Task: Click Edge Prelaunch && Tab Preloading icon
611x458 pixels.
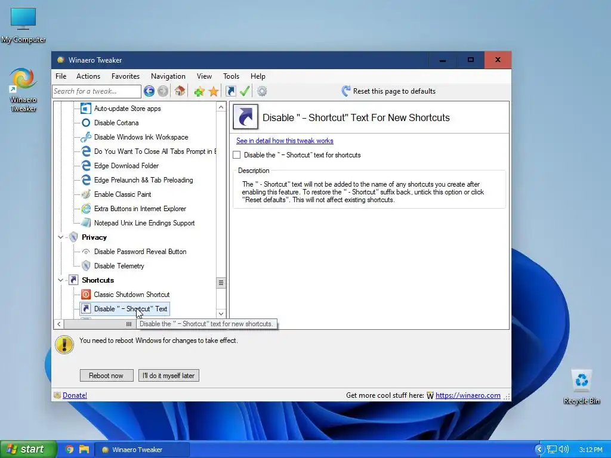Action: tap(86, 180)
